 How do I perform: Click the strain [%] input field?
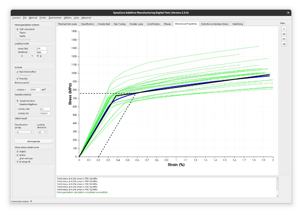(x=42, y=48)
